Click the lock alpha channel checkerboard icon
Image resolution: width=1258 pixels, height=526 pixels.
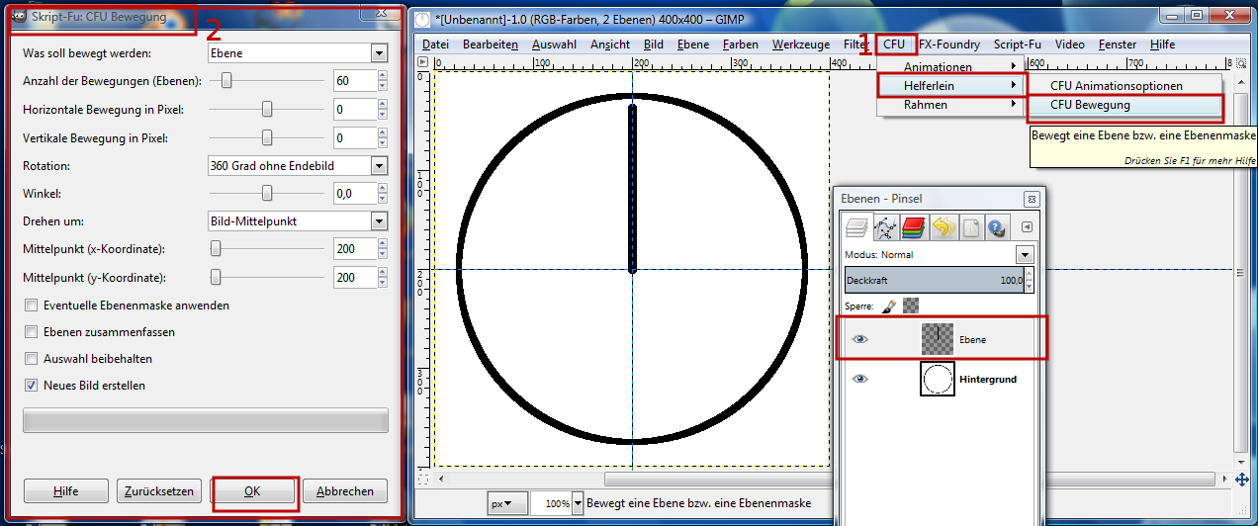pos(911,307)
